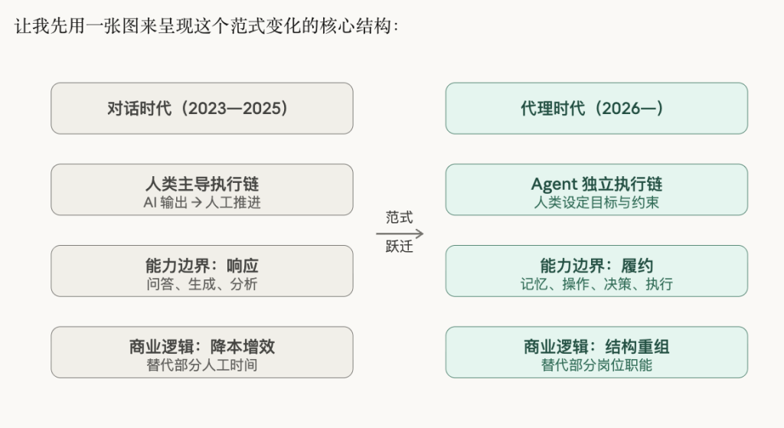Viewport: 784px width, 428px height.
Task: Click the 对话时代 title text
Action: (132, 109)
